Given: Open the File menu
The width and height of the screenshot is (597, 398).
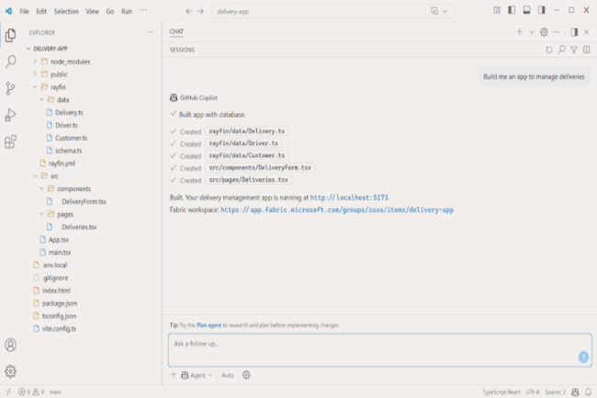Looking at the screenshot, I should tap(25, 11).
